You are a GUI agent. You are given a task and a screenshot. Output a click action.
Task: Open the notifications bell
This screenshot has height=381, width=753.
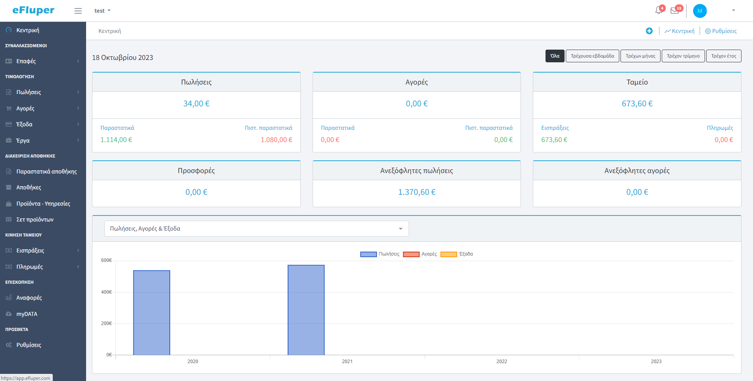(x=658, y=10)
